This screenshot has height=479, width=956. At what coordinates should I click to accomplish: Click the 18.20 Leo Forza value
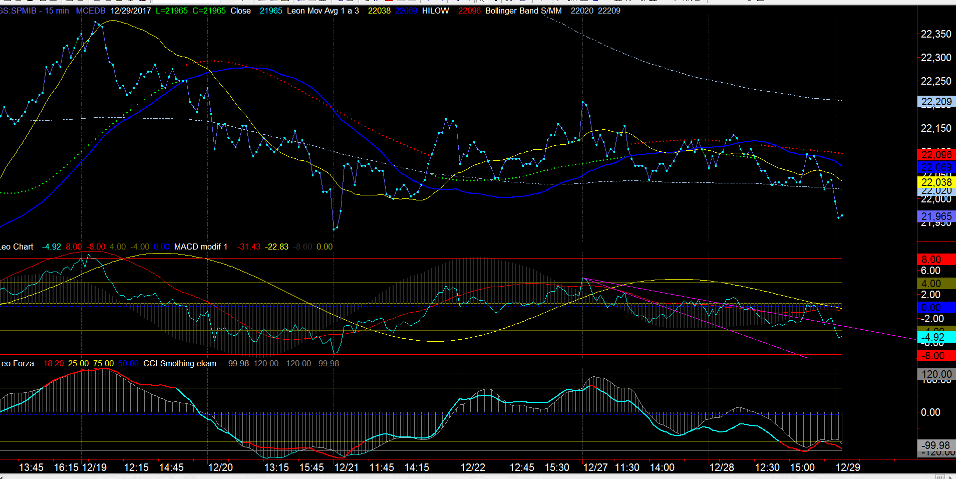click(54, 363)
